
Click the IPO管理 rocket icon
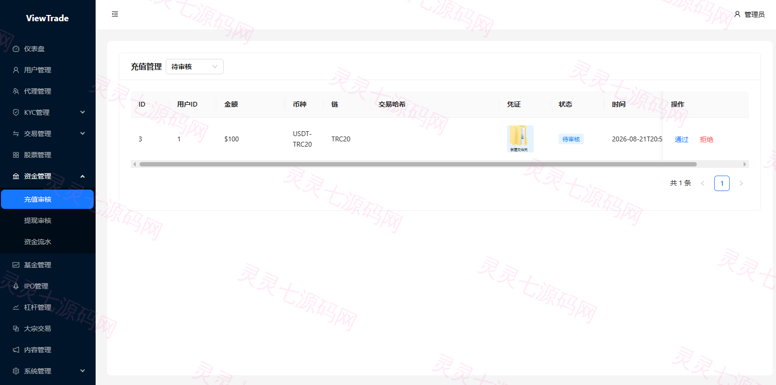pyautogui.click(x=16, y=286)
